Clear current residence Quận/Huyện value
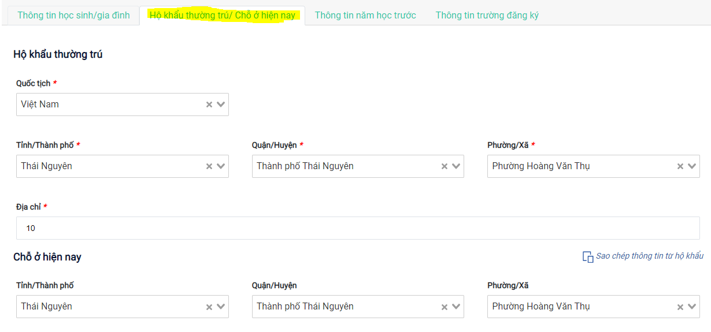The height and width of the screenshot is (332, 711). 445,307
